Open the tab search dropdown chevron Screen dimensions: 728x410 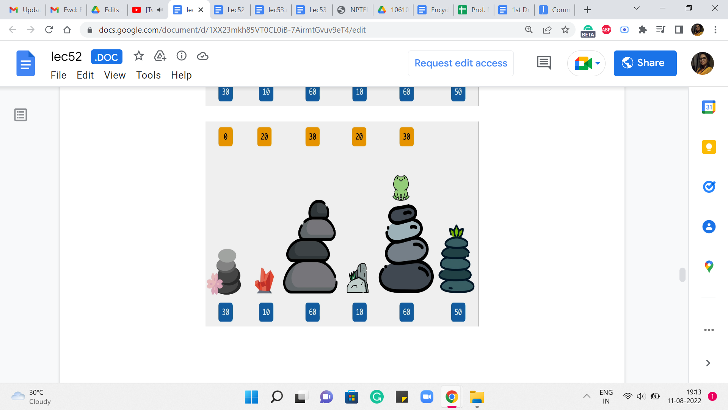[637, 9]
